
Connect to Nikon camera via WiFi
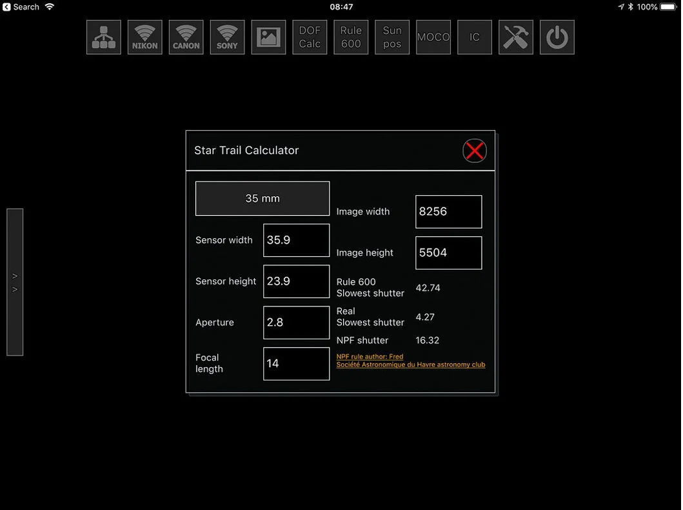pos(144,37)
